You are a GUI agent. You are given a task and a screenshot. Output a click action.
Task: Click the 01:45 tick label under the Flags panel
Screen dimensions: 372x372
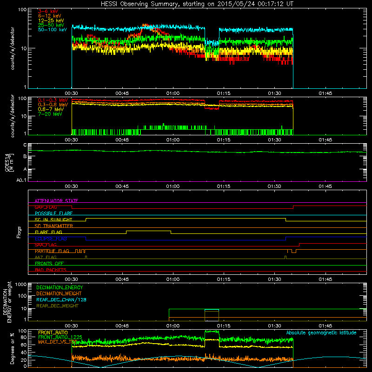click(325, 279)
